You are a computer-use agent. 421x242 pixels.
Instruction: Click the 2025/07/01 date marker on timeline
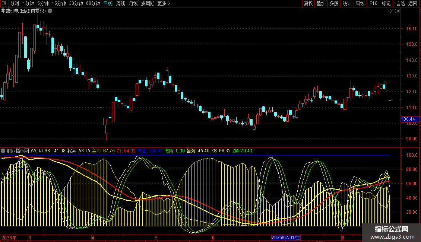[x=286, y=238]
